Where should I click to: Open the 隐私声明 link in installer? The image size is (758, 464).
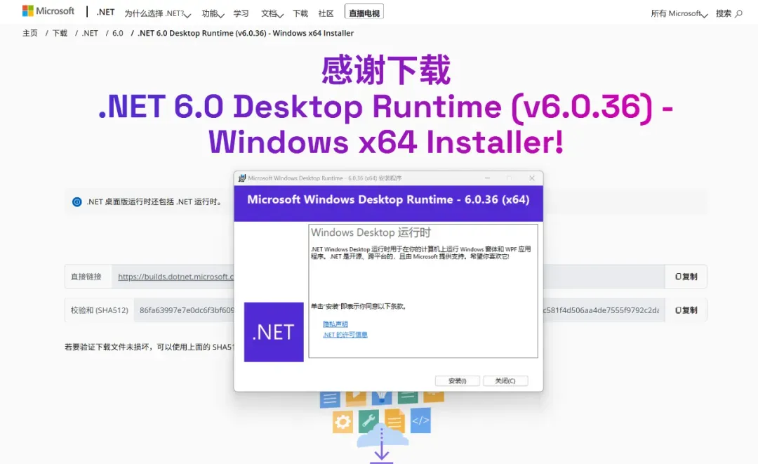pos(335,324)
